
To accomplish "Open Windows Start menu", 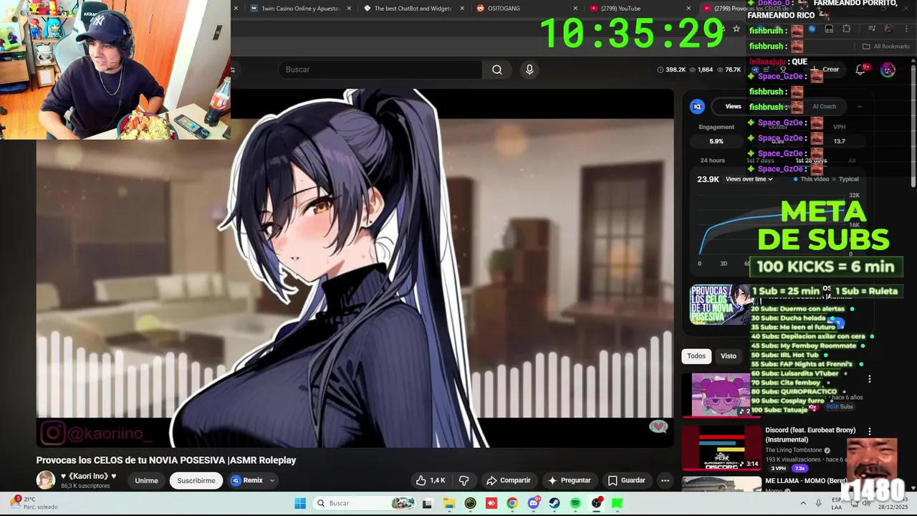I will pos(300,503).
